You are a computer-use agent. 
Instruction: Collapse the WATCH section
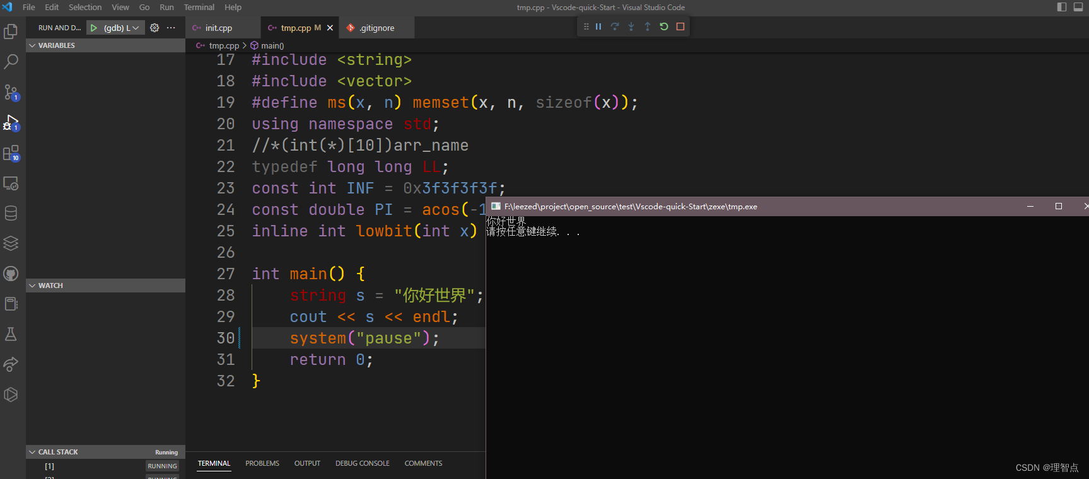click(x=105, y=286)
